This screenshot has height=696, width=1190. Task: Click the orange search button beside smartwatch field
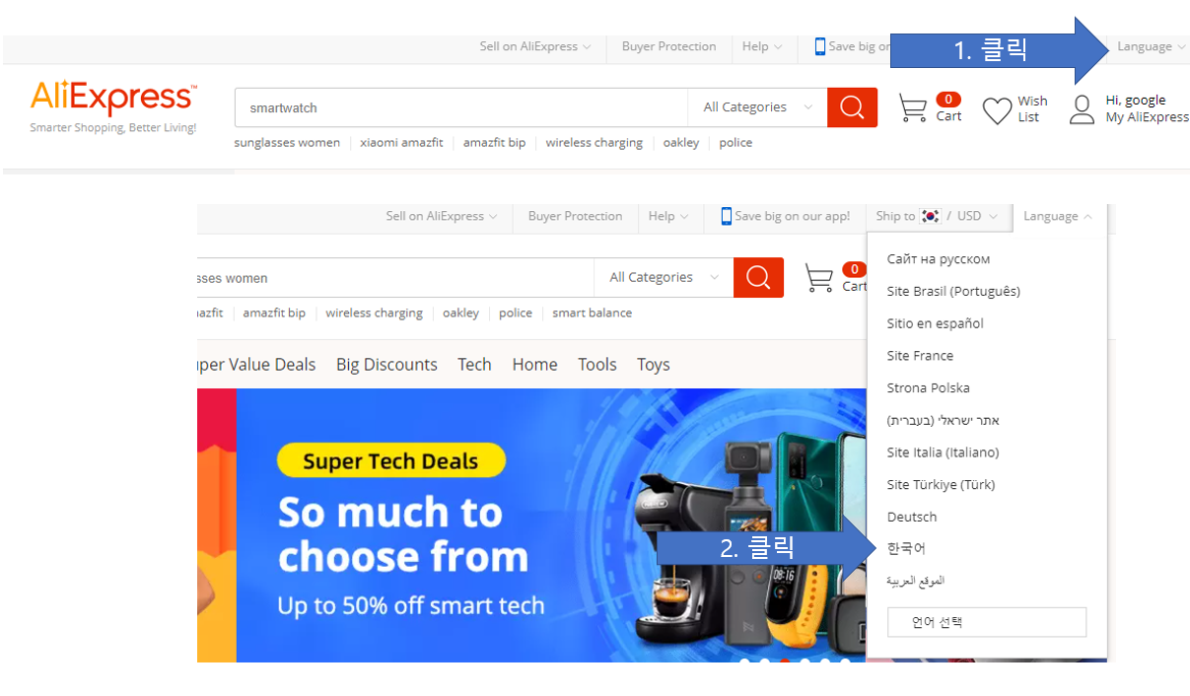pyautogui.click(x=852, y=107)
